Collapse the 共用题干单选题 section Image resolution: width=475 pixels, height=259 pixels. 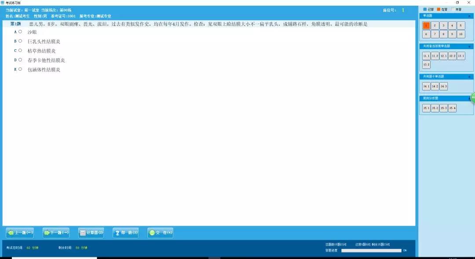469,76
